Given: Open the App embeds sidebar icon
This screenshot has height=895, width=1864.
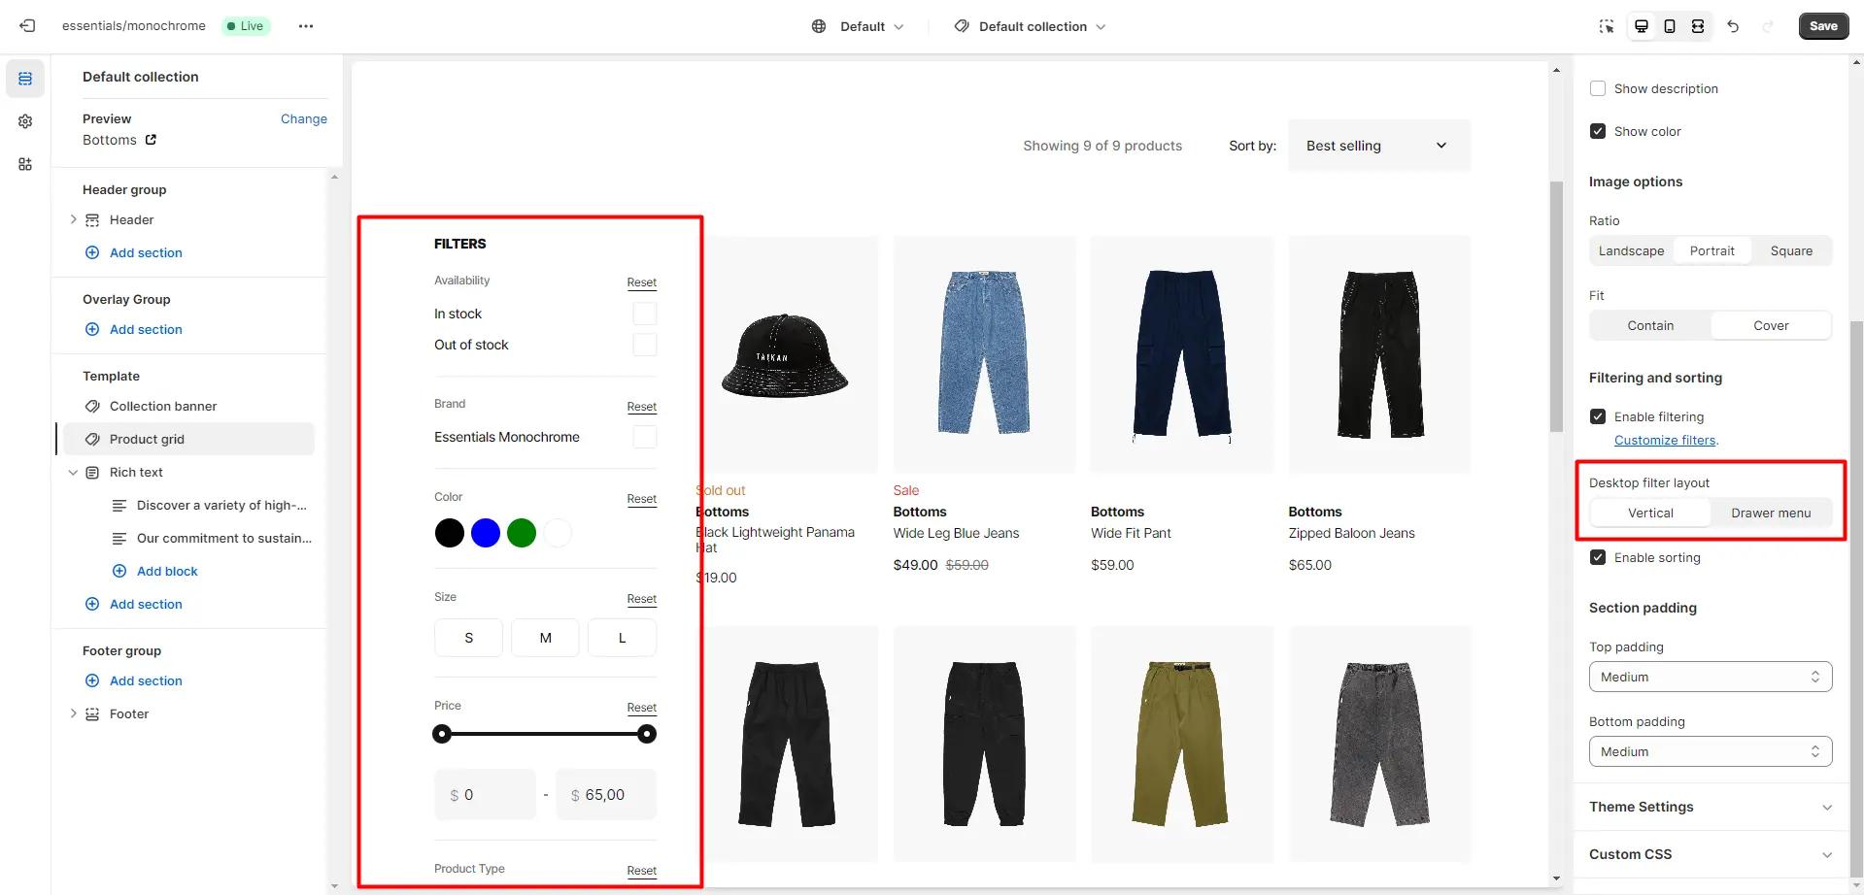Looking at the screenshot, I should click(x=25, y=164).
